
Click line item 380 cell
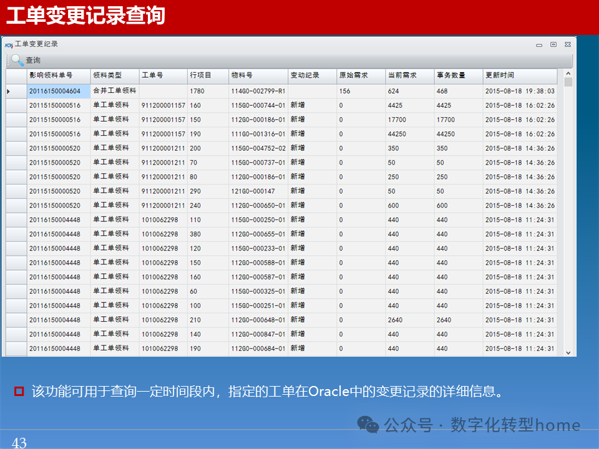[x=208, y=234]
